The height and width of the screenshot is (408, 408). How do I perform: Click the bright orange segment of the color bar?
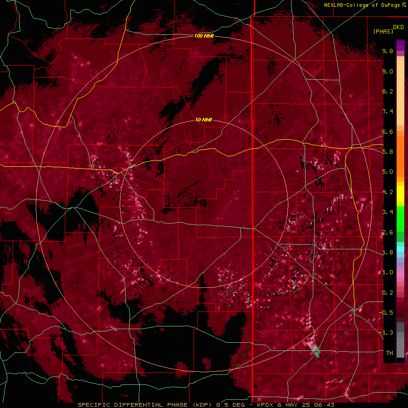(x=400, y=156)
